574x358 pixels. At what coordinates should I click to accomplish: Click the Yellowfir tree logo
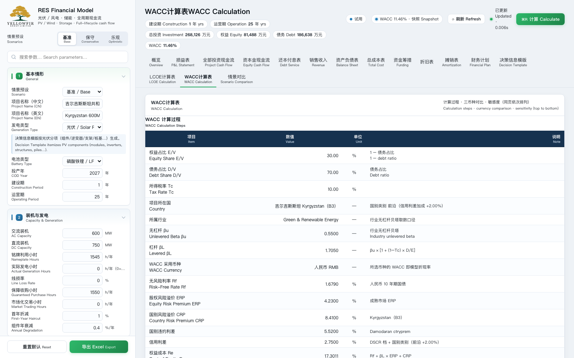pyautogui.click(x=20, y=16)
